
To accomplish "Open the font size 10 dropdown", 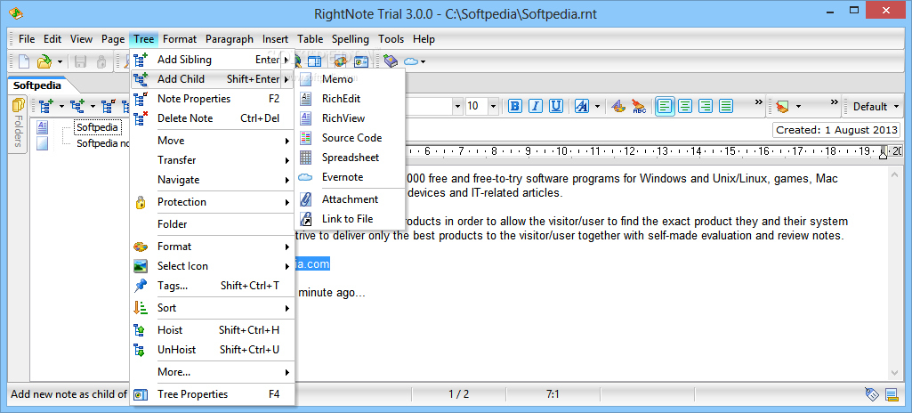I will (x=493, y=107).
